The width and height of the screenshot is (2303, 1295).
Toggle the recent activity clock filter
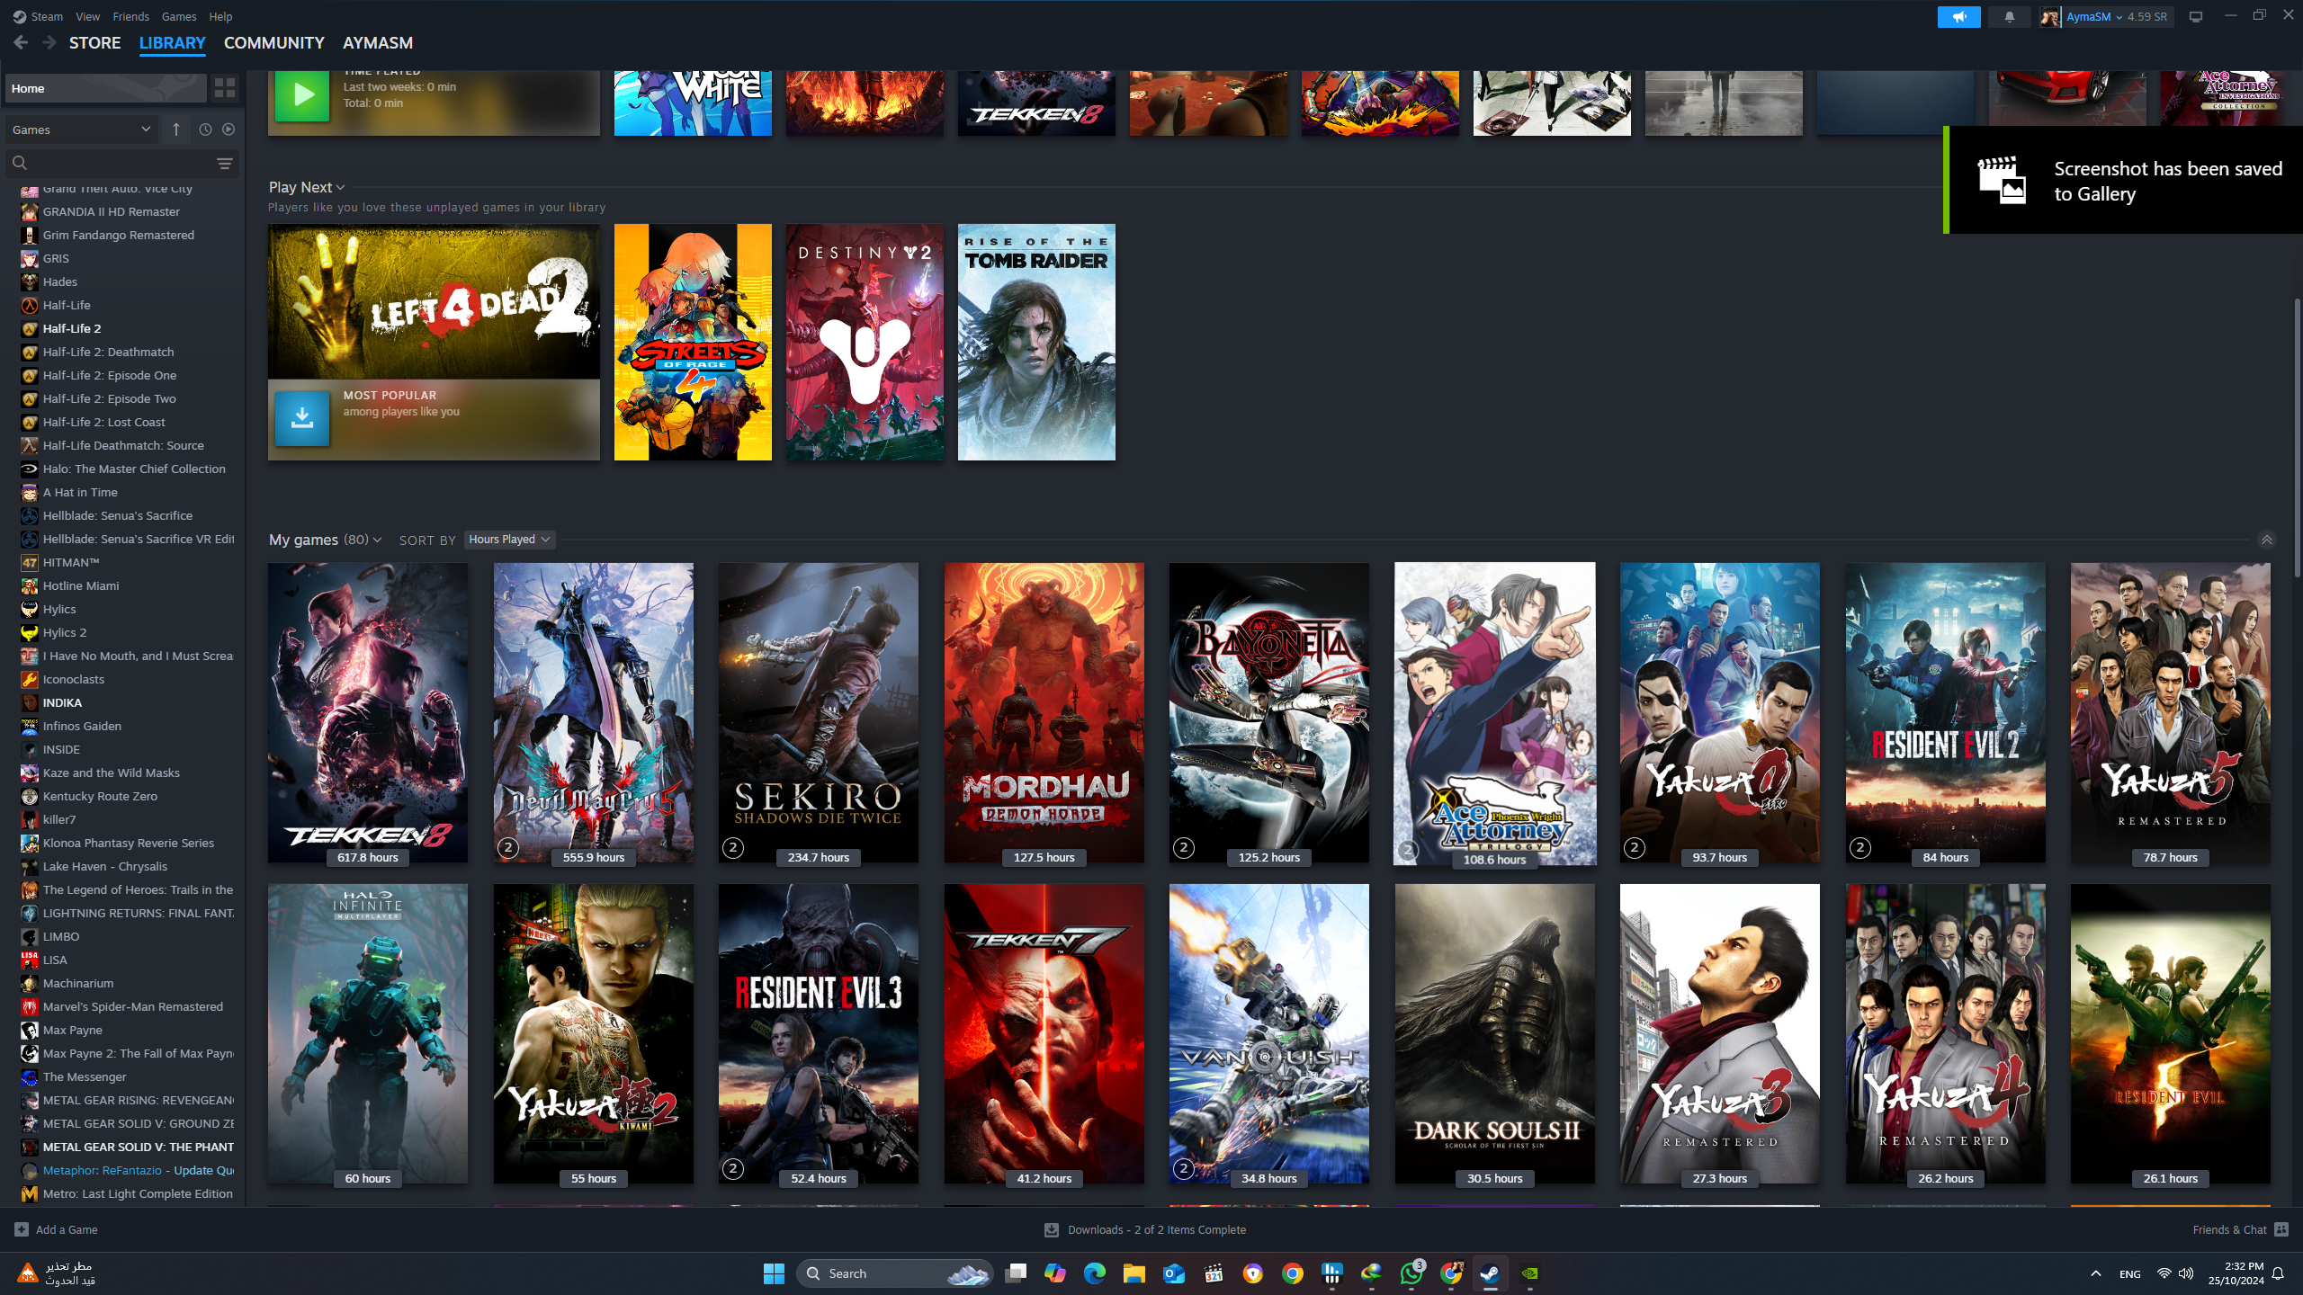pos(205,129)
